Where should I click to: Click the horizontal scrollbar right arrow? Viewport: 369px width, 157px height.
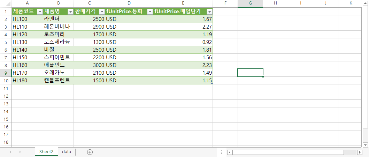tap(359, 152)
